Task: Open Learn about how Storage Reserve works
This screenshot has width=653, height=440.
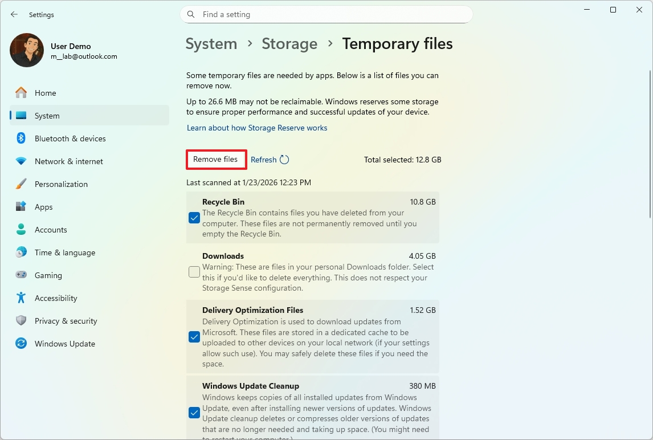Action: (x=257, y=128)
